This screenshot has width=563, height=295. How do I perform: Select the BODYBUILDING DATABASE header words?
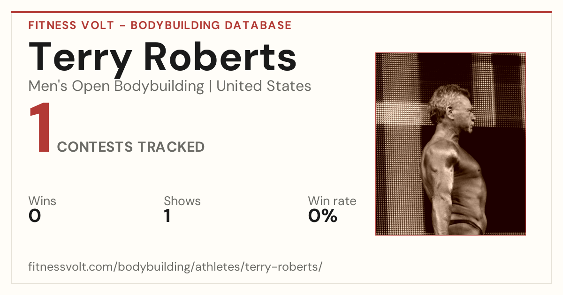211,25
